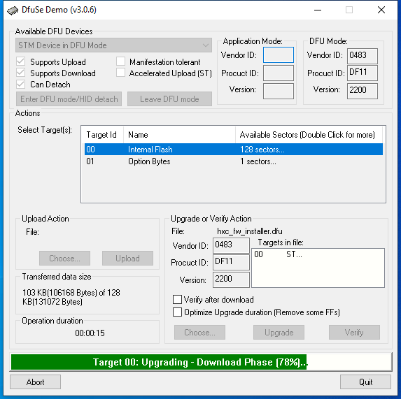Viewport: 401px width, 399px height.
Task: Open the STM Device in DFU Mode dropdown
Action: [x=113, y=45]
